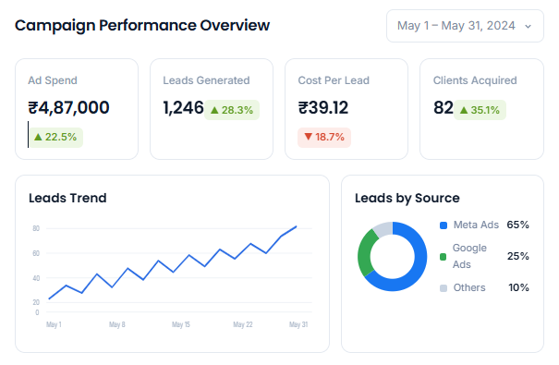Click the Campaign Performance Overview heading
The width and height of the screenshot is (559, 365).
pos(142,26)
